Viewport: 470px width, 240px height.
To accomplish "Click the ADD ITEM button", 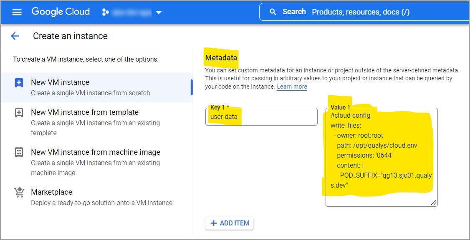I will (229, 223).
